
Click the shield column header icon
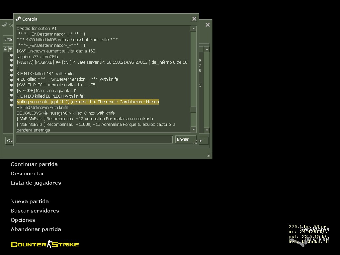10,49
